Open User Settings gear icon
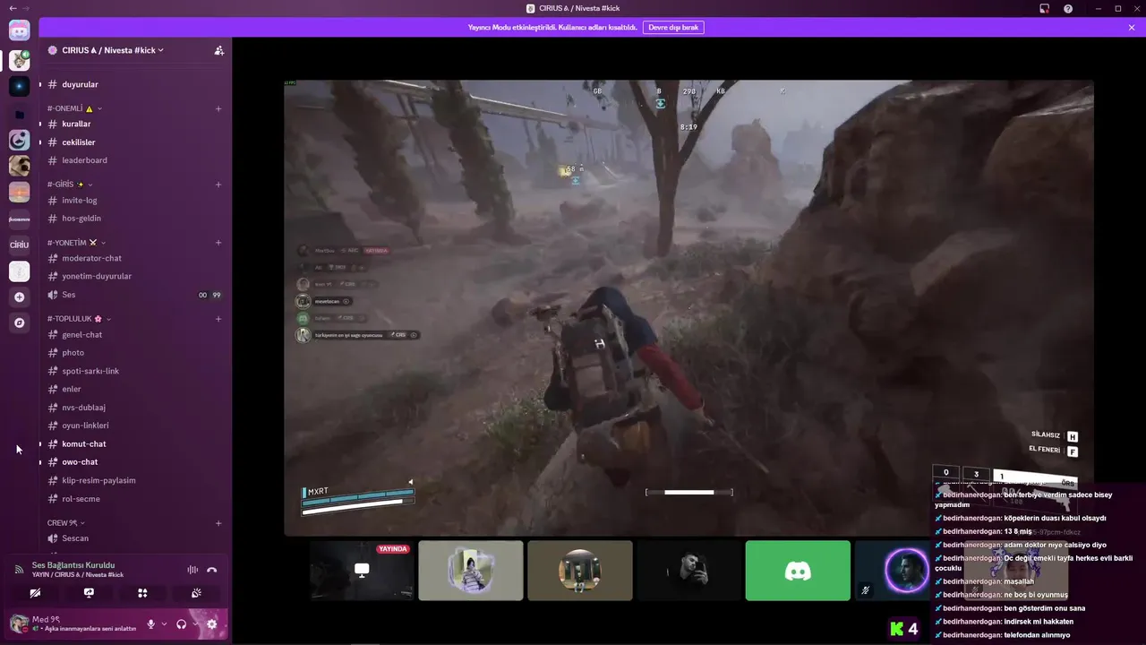The height and width of the screenshot is (645, 1146). [211, 624]
